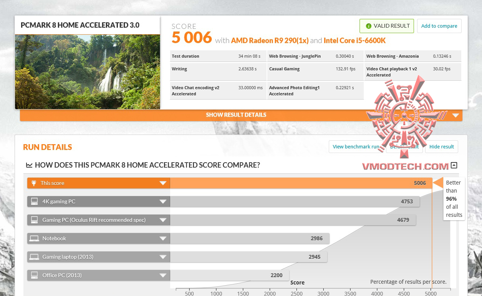Click the Advanced Photo Editing1 Accelerated label
This screenshot has width=482, height=296.
point(294,91)
